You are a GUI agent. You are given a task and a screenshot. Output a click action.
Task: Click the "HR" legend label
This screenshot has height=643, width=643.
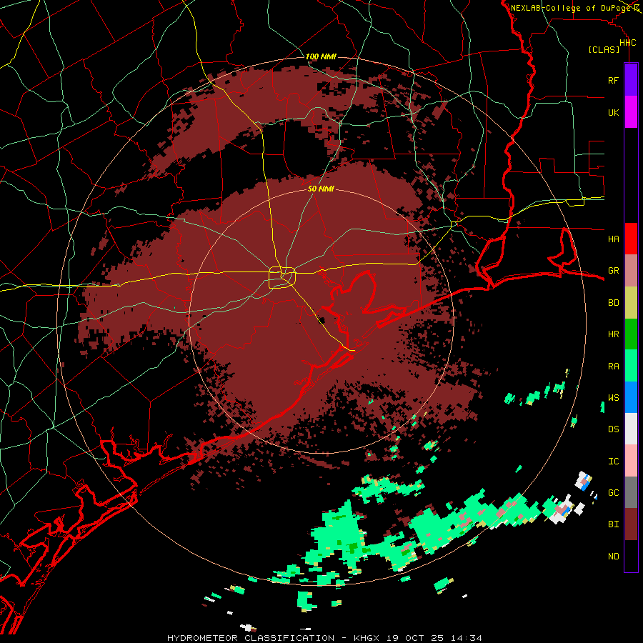click(x=613, y=334)
